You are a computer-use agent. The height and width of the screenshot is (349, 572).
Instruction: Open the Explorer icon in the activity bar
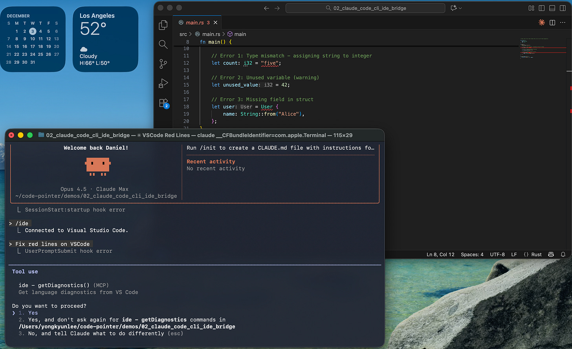coord(163,24)
